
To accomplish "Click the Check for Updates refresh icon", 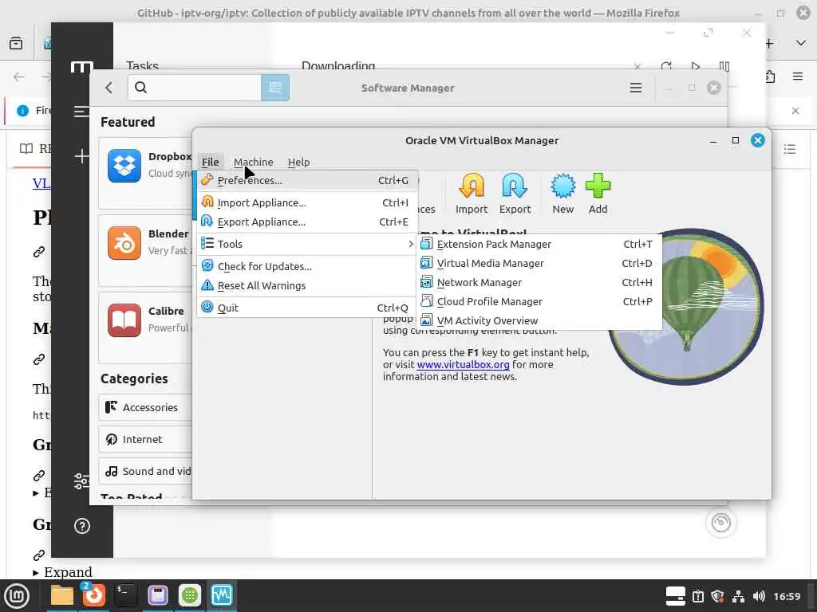I will click(207, 266).
